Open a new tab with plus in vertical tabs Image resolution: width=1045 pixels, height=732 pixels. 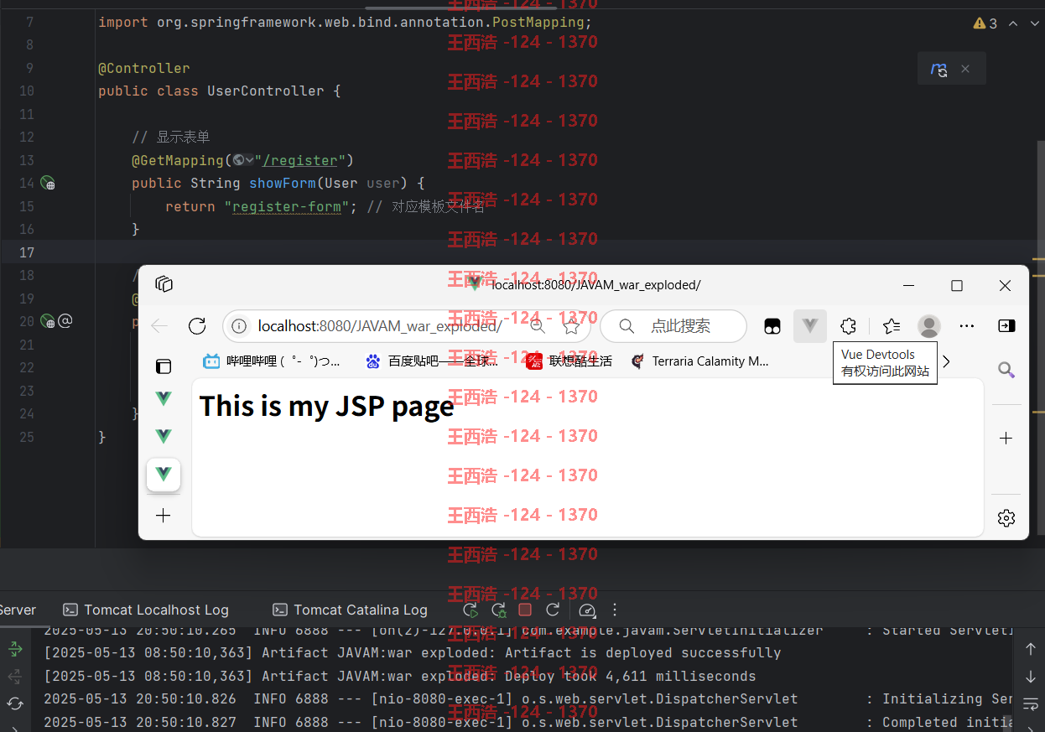point(164,515)
